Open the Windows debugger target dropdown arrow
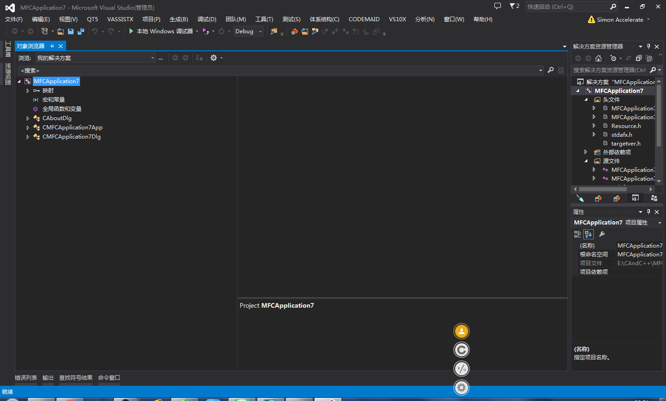Image resolution: width=666 pixels, height=401 pixels. (x=197, y=31)
